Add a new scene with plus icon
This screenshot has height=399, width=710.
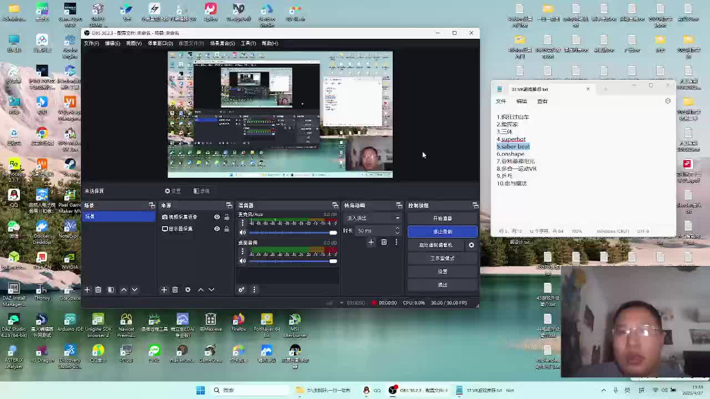[87, 290]
